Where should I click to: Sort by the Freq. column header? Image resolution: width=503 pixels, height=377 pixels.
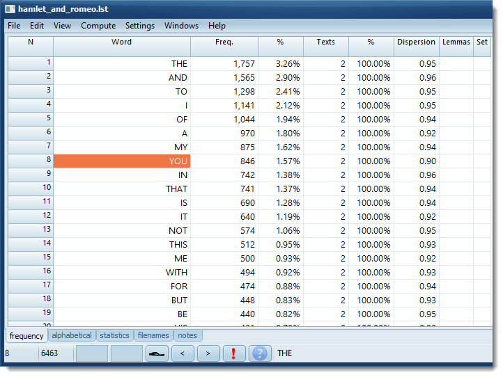[224, 47]
